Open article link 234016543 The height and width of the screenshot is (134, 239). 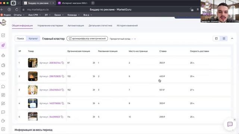pos(55,90)
